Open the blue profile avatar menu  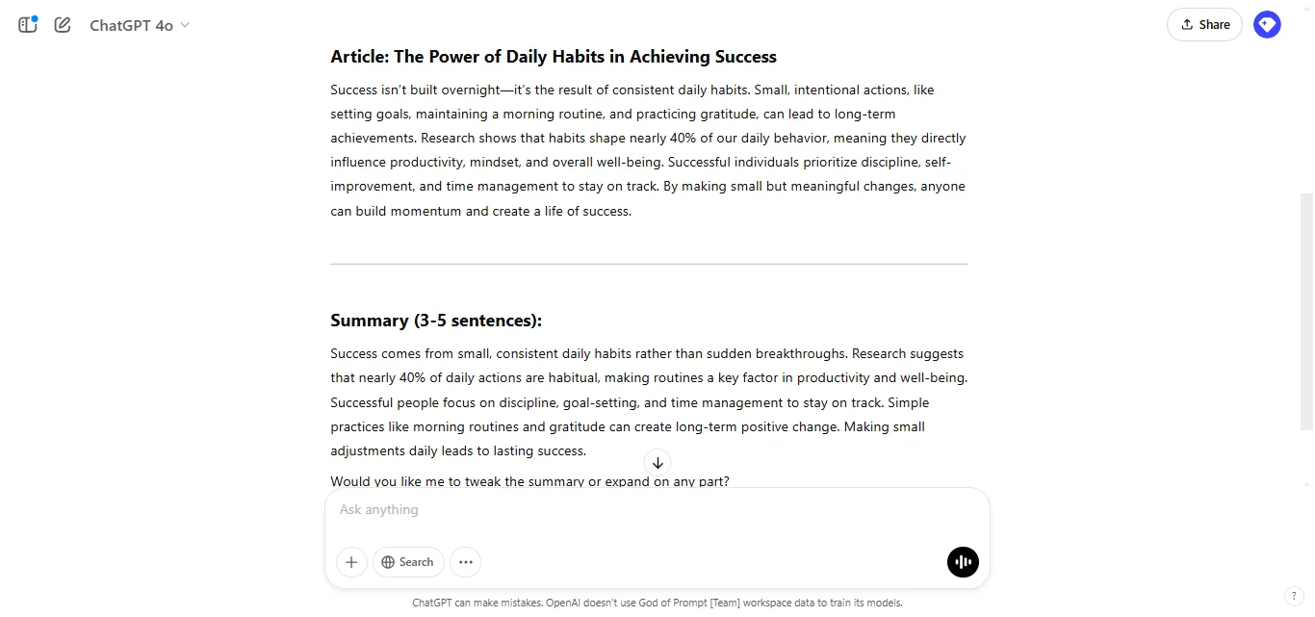click(1267, 25)
